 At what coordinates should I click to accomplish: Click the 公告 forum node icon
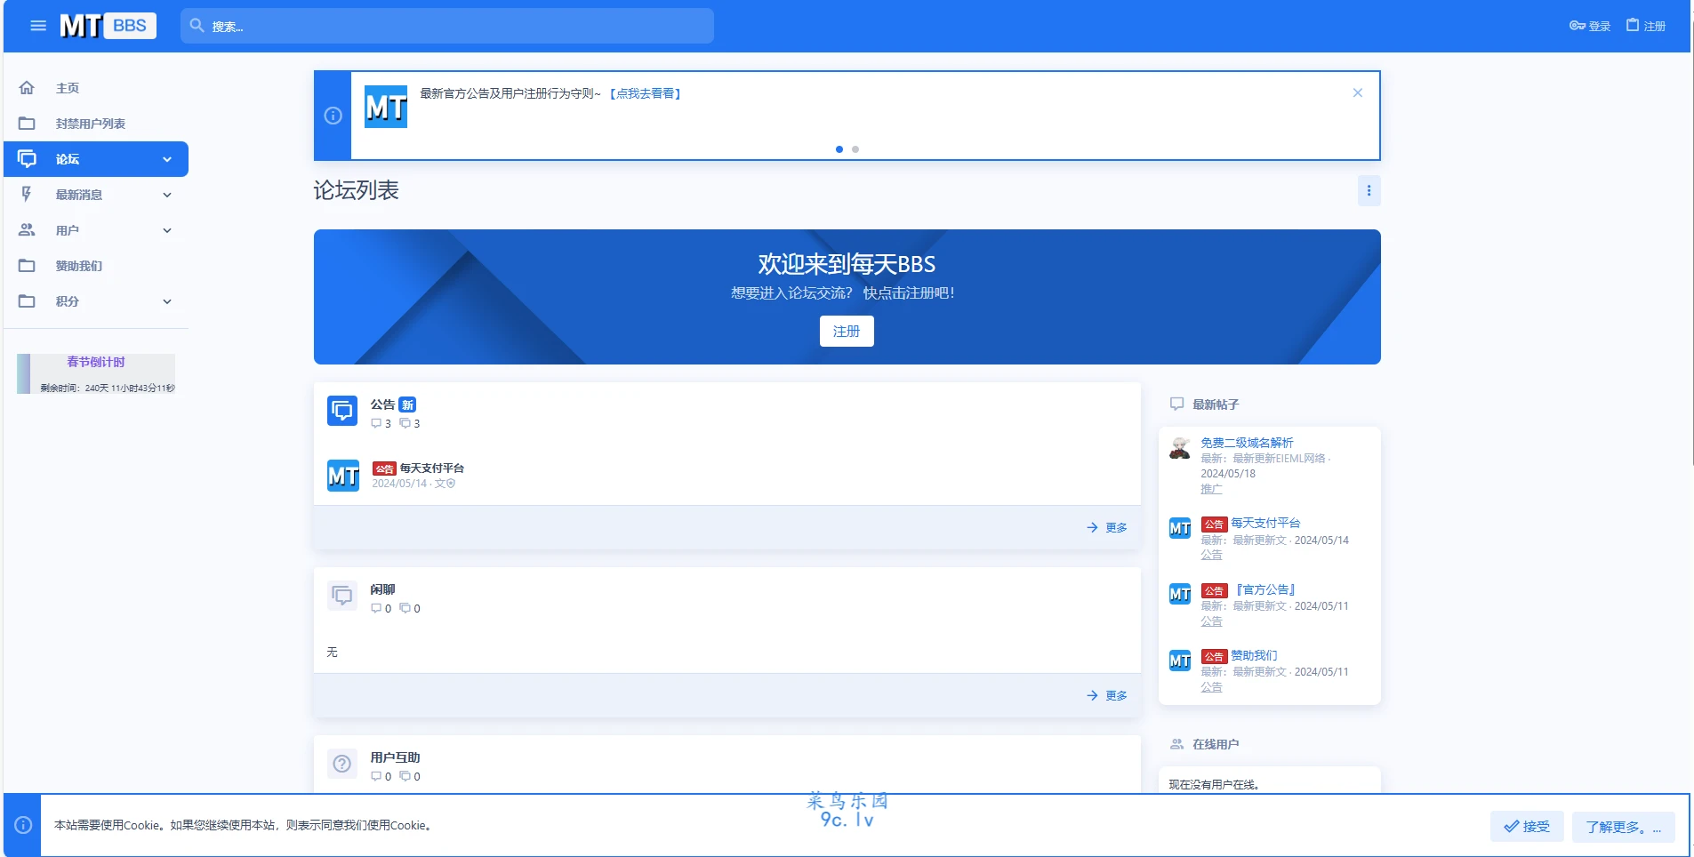point(342,411)
